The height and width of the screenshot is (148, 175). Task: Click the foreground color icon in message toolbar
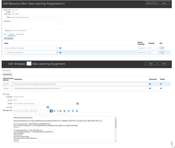pyautogui.click(x=58, y=111)
